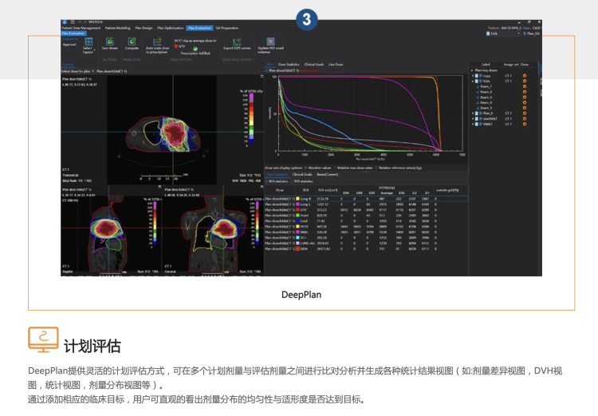Viewport: 598px width, 416px height.
Task: Click the Compute icon
Action: (x=132, y=42)
